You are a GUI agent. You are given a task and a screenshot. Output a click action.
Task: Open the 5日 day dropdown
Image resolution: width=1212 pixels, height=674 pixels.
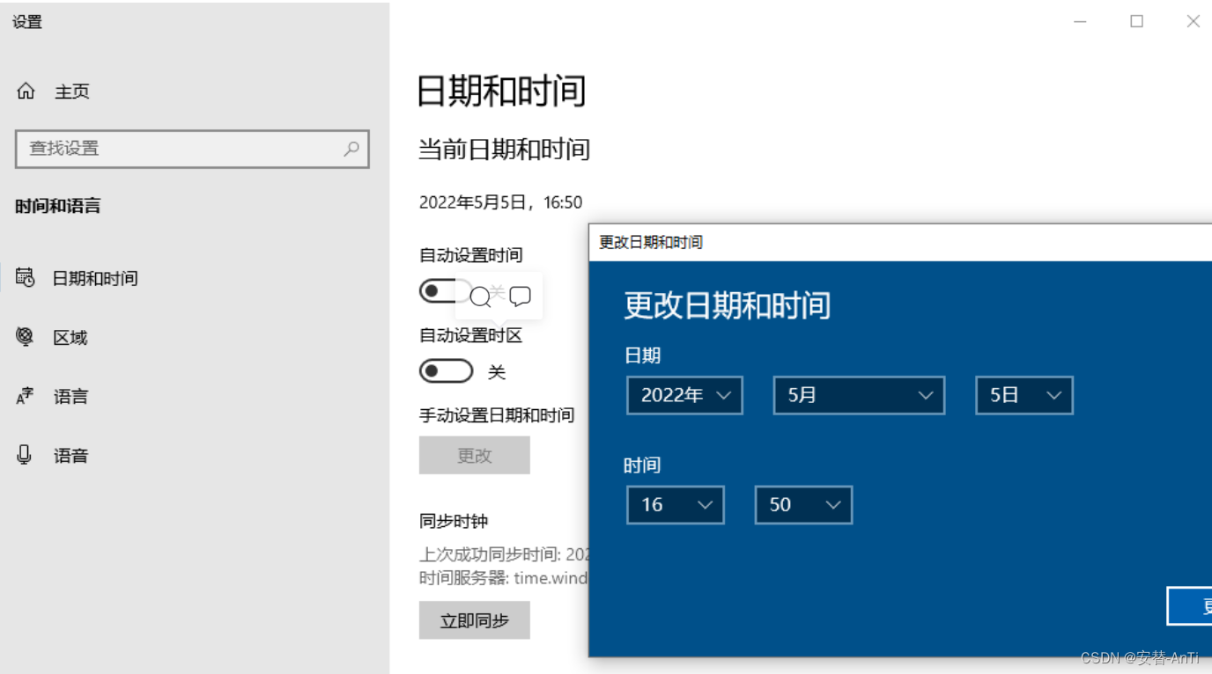pyautogui.click(x=1024, y=395)
